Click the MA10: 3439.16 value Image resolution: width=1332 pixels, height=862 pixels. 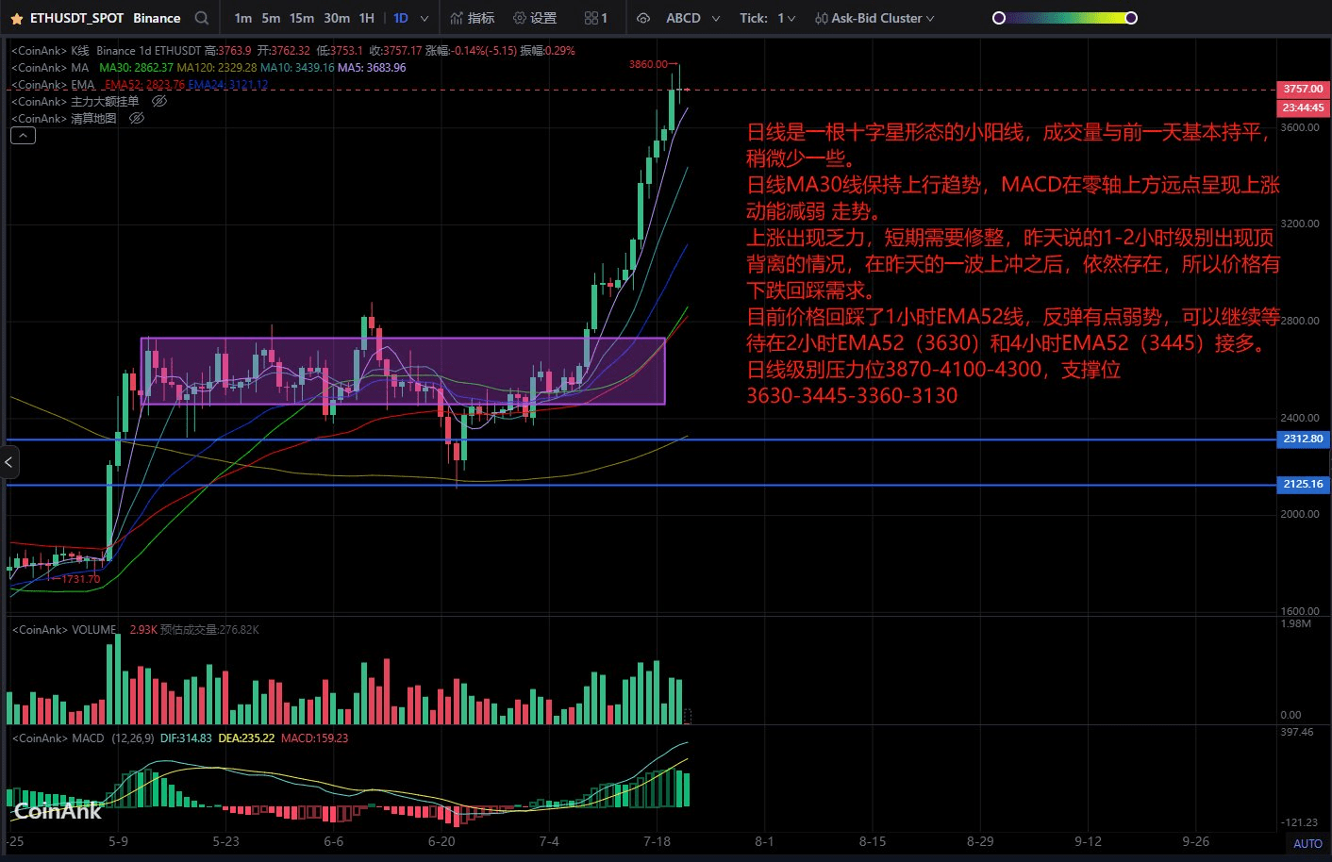tap(297, 68)
